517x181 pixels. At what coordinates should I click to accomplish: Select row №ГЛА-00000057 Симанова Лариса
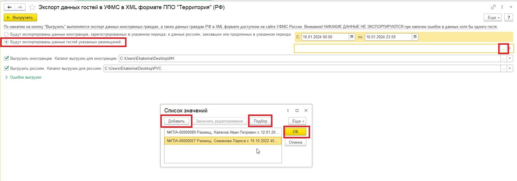[x=223, y=141]
